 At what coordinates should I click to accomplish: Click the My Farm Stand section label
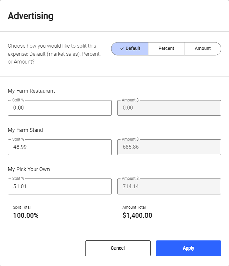tap(25, 130)
